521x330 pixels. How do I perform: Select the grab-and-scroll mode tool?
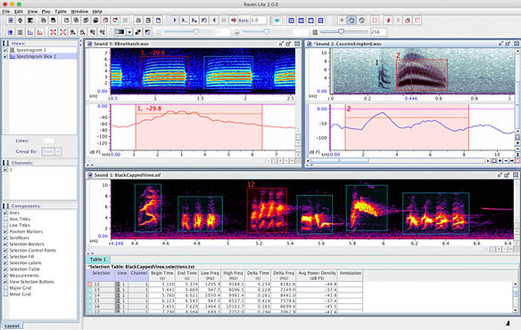coord(361,20)
